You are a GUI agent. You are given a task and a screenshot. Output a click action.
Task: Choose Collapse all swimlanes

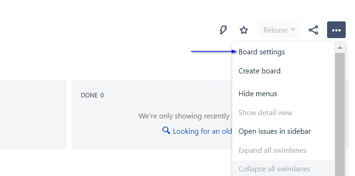283,169
